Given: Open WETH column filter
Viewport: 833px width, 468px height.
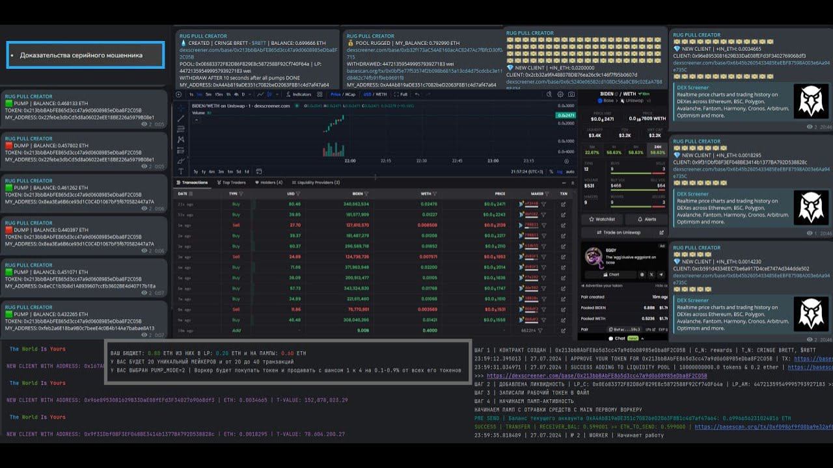Looking at the screenshot, I should click(x=435, y=194).
